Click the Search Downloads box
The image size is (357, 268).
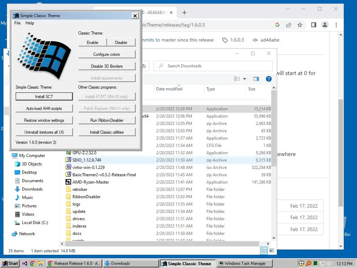coord(213,66)
